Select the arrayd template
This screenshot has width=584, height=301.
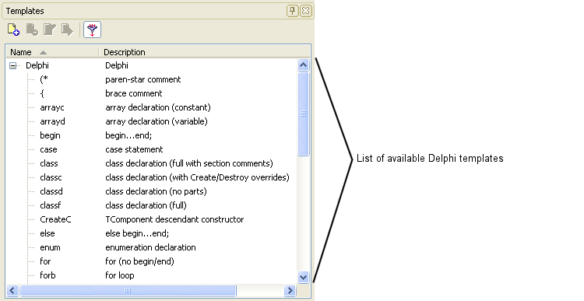(x=52, y=121)
